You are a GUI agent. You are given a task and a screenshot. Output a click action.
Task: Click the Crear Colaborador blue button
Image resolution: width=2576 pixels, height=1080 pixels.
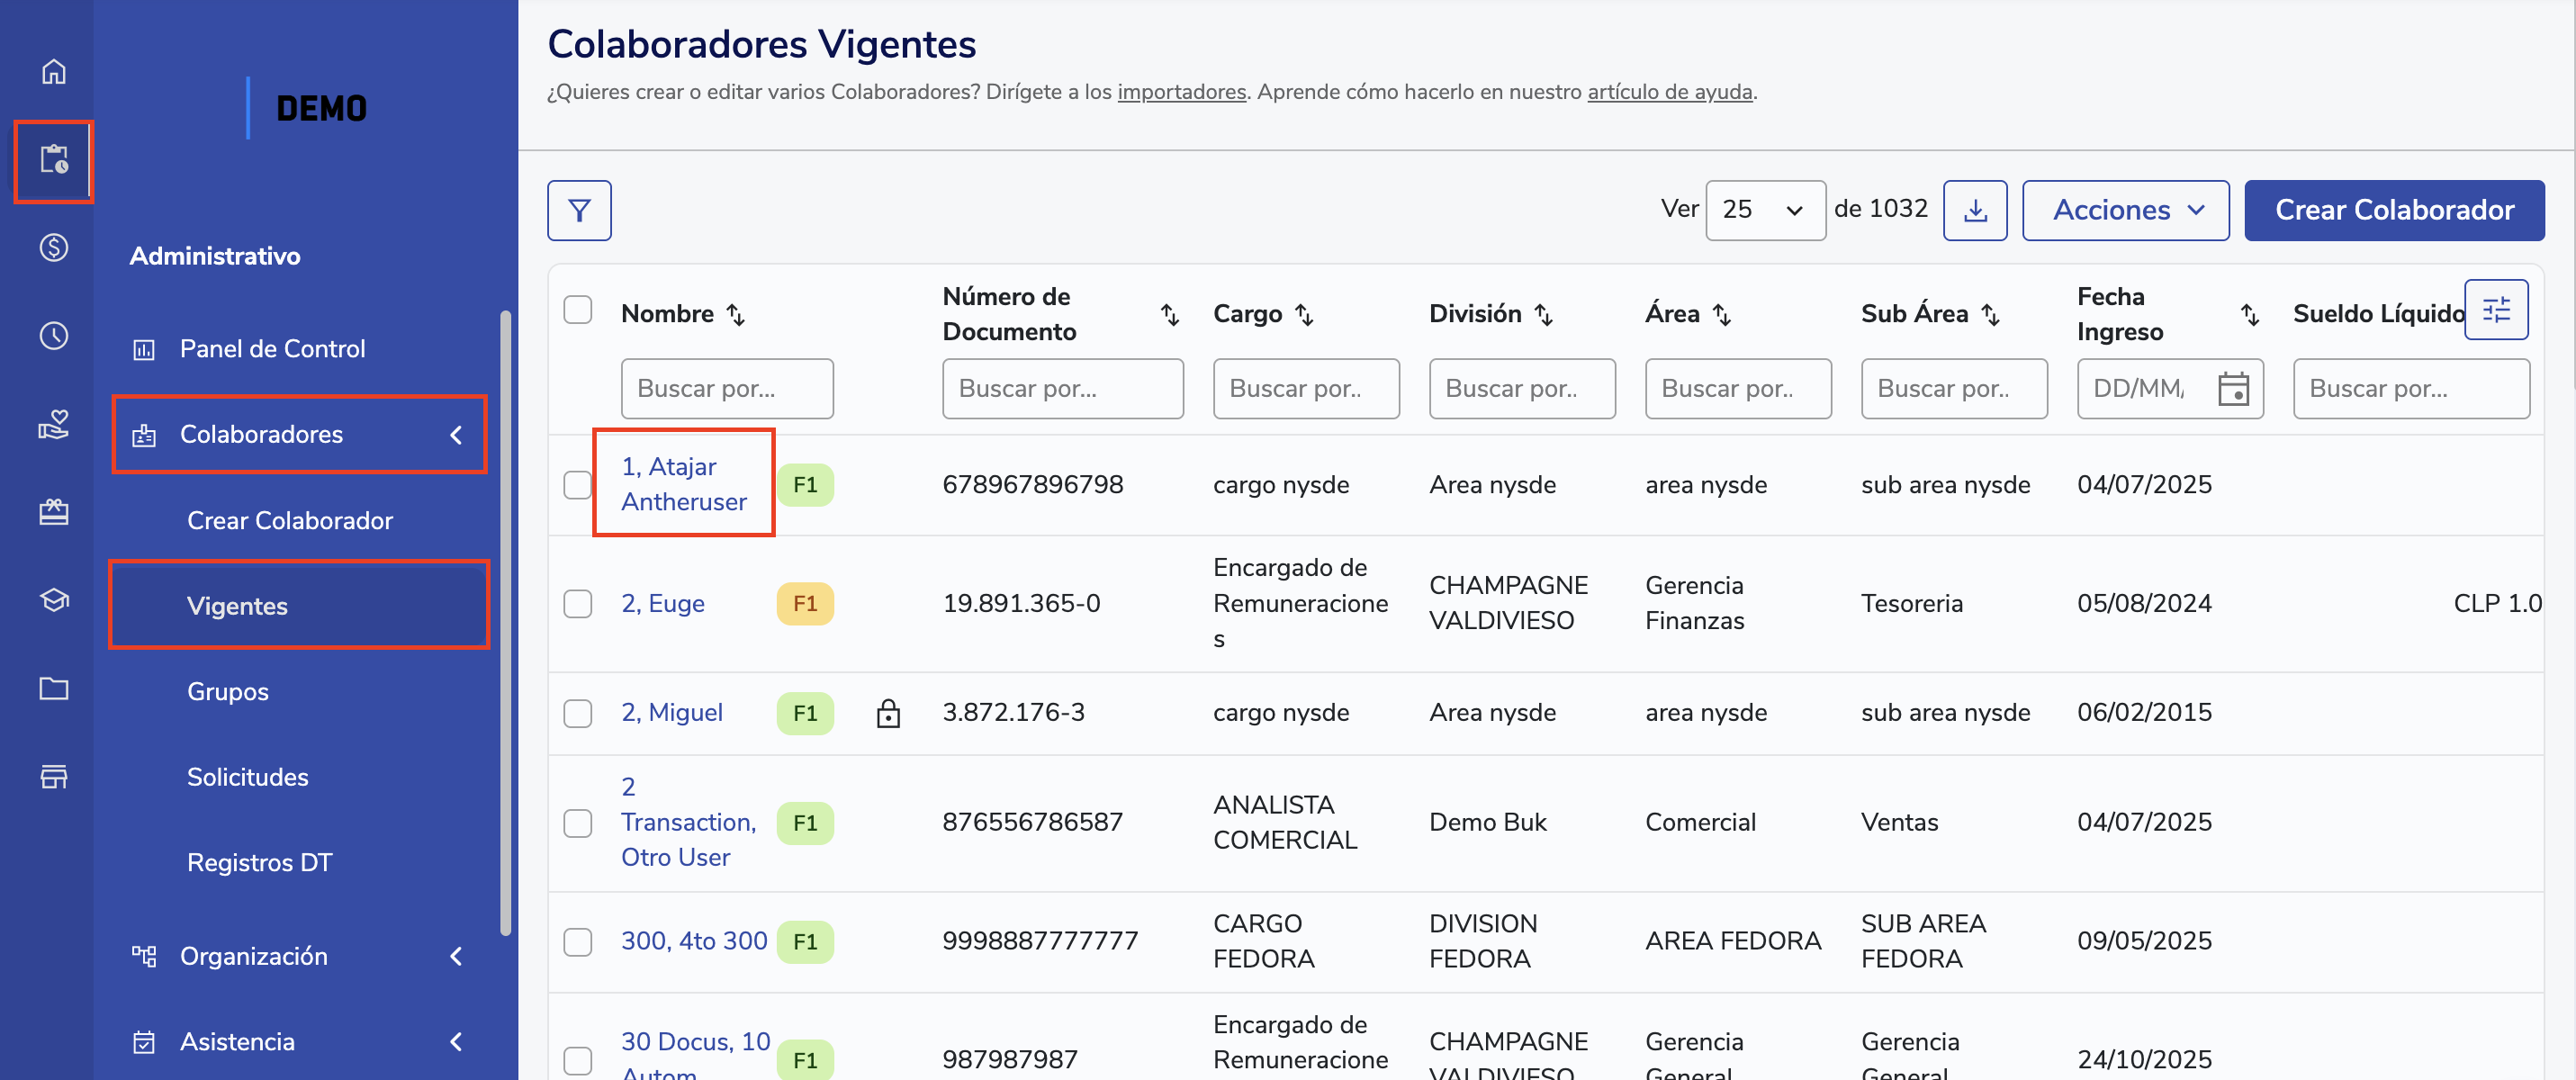(2393, 210)
